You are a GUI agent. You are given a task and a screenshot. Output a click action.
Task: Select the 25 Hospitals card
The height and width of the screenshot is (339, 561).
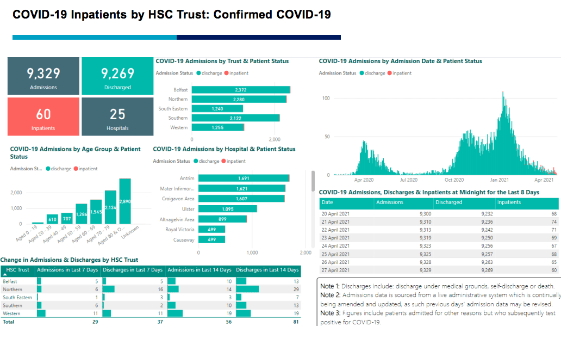point(117,116)
